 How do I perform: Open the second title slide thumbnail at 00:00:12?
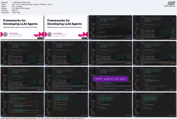coord(66,28)
